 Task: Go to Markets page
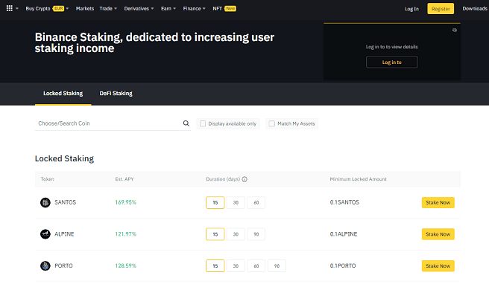point(85,9)
